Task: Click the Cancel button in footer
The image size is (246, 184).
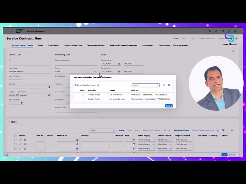Action: [x=232, y=155]
